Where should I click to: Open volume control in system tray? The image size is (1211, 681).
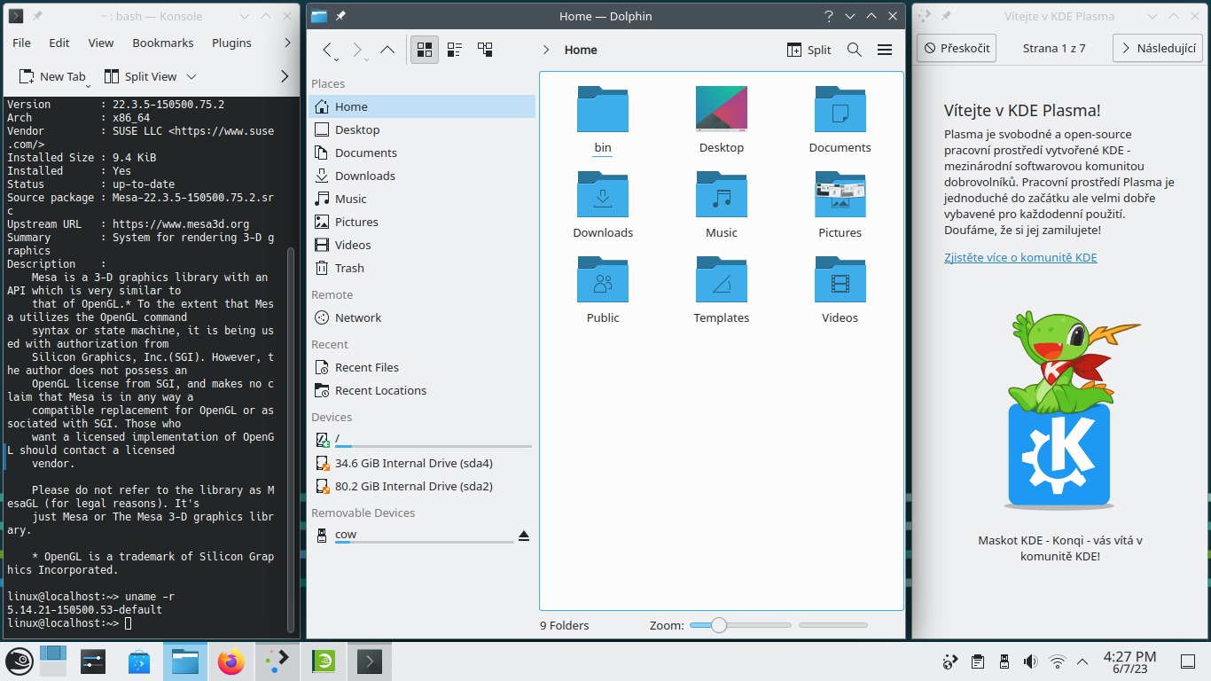(1030, 661)
